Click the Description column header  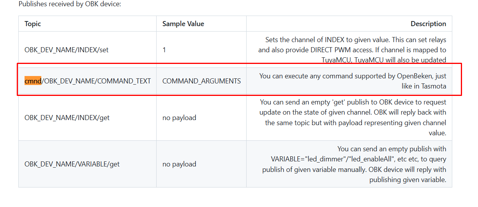[428, 24]
